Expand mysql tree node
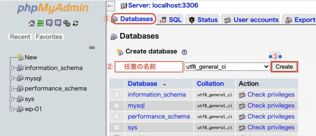Viewport: 316px width, 136px height. pos(12,78)
